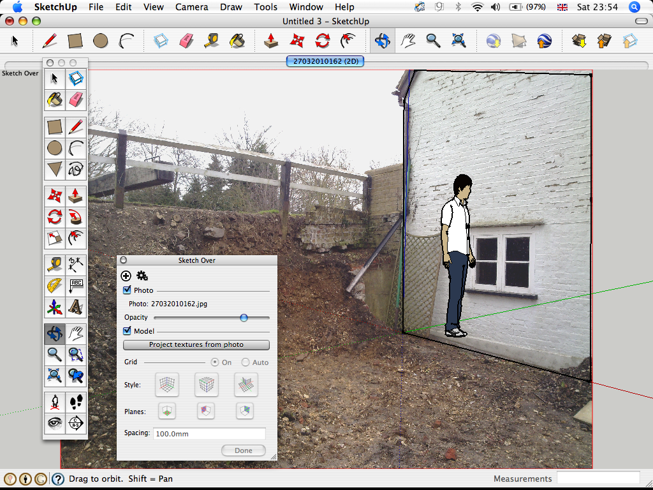The height and width of the screenshot is (490, 653).
Task: Click the Wi-Fi status icon
Action: (x=477, y=7)
